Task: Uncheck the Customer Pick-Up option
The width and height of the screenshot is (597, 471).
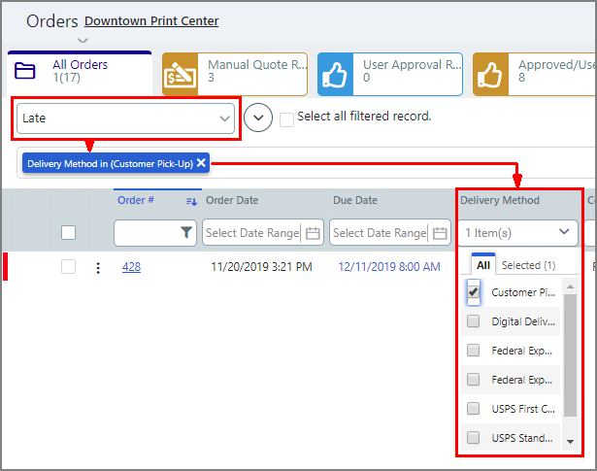Action: 474,292
